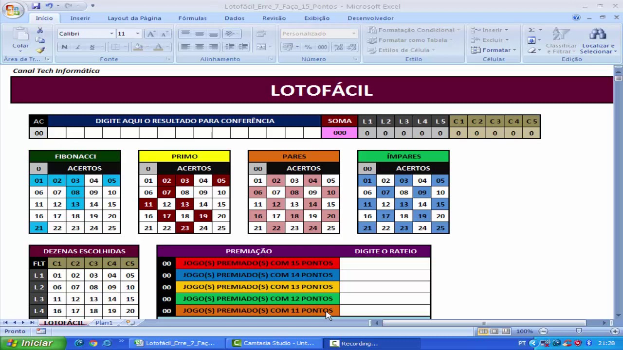Click first empty result input cell after AC 00

pyautogui.click(x=57, y=133)
